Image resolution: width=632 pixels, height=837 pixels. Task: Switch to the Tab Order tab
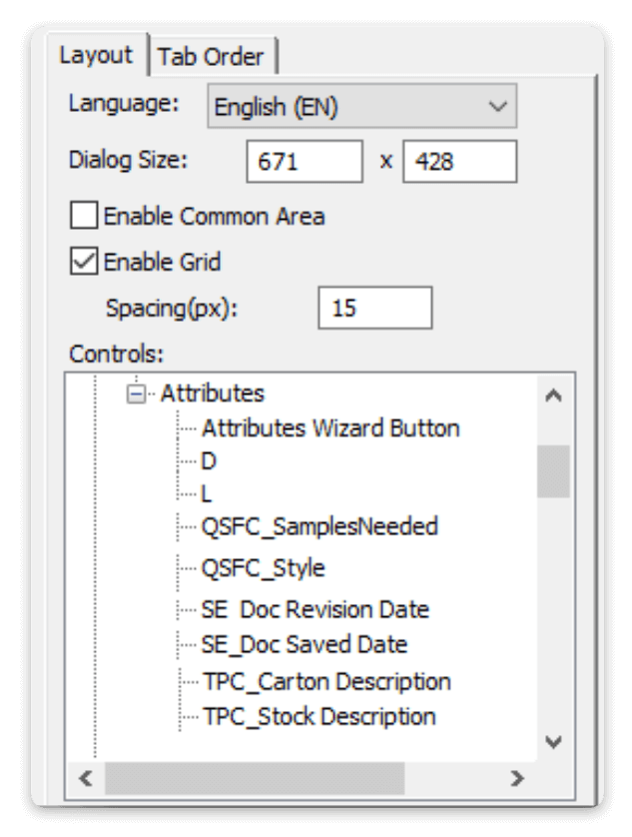tap(211, 57)
